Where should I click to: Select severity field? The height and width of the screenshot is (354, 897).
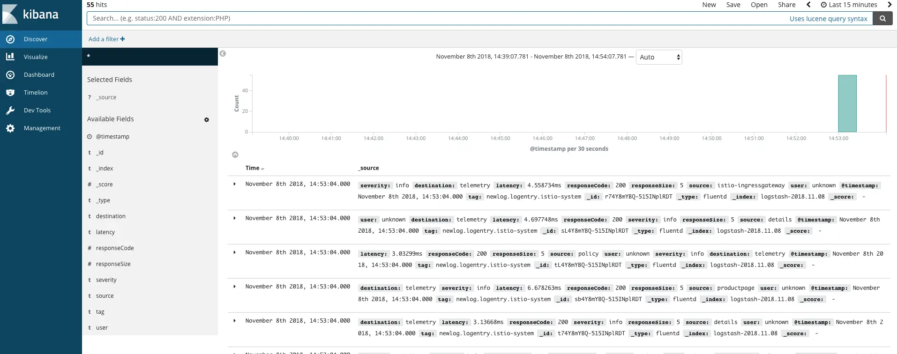106,280
